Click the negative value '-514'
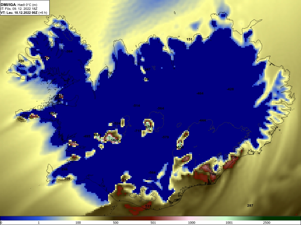This screenshot has height=225, width=301. [x=136, y=106]
